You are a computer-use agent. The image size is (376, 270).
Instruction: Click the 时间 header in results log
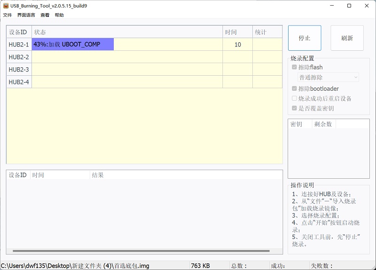(x=60, y=175)
